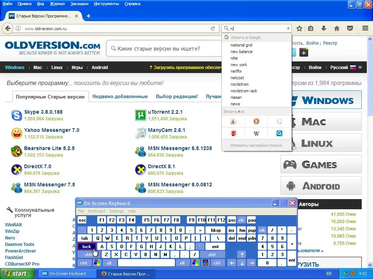373x279 pixels.
Task: Click the context menu key on keyboard
Action: click(x=205, y=263)
